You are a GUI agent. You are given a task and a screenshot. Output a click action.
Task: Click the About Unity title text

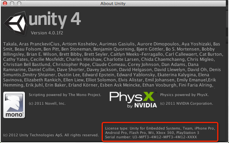click(x=113, y=4)
